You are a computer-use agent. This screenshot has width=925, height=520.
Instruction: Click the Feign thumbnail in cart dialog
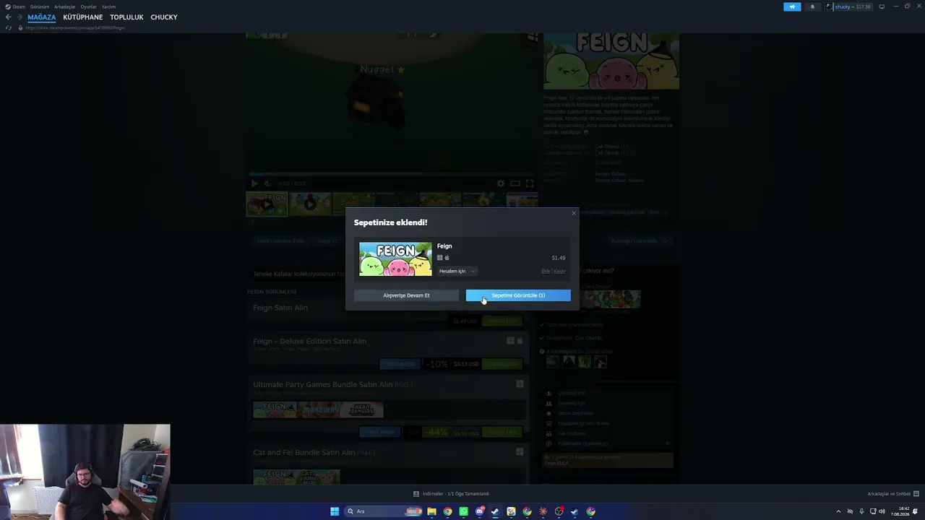click(395, 259)
